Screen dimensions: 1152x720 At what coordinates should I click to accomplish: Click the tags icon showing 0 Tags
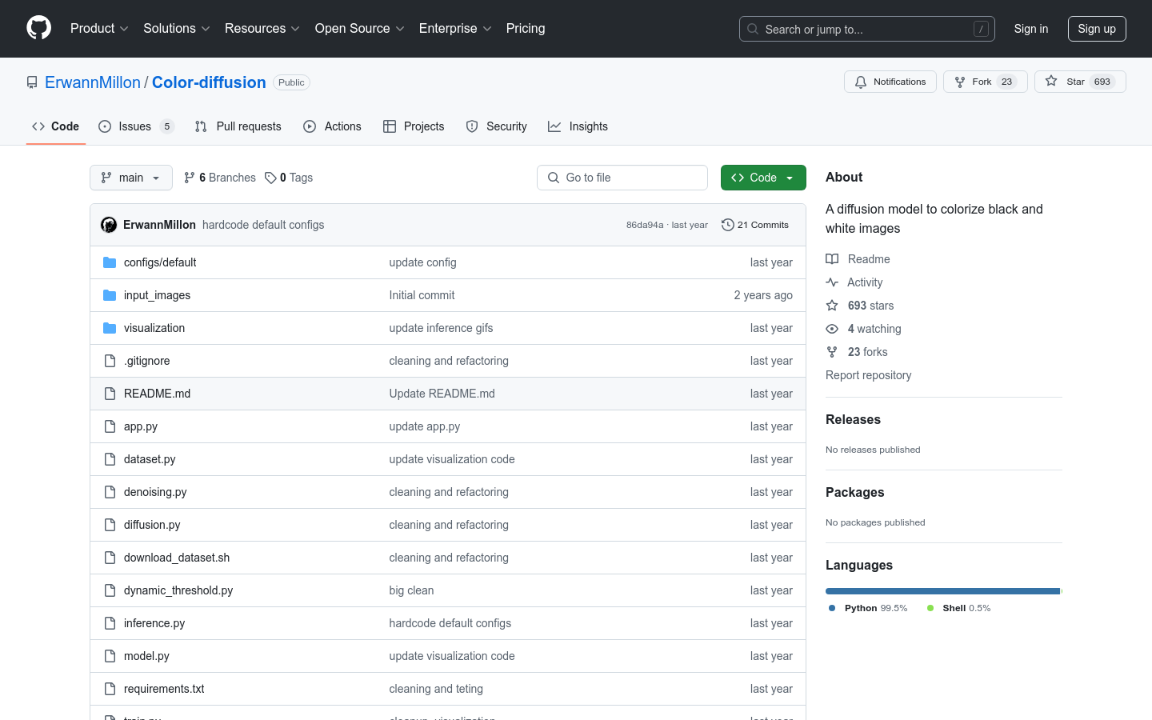271,178
